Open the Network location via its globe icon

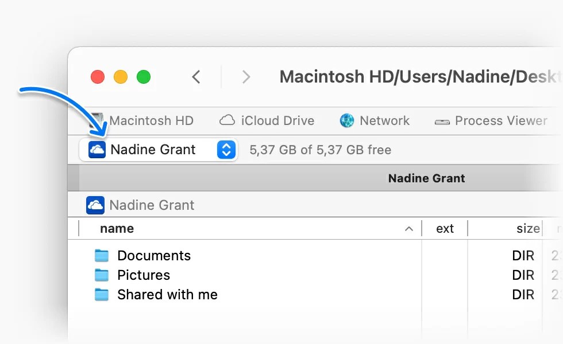pos(346,121)
